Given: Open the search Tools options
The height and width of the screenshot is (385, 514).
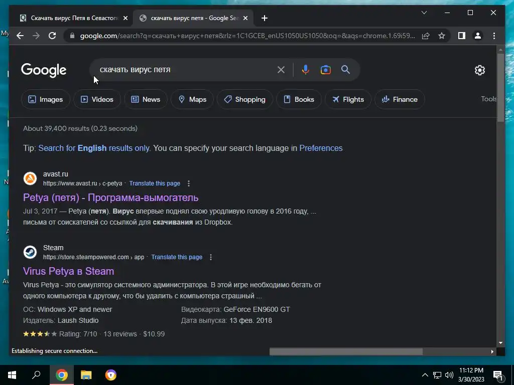Looking at the screenshot, I should (489, 99).
